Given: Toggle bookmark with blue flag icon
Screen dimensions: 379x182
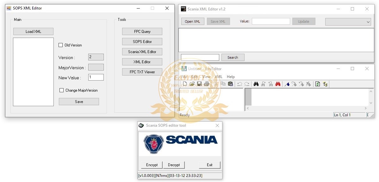Looking at the screenshot, I should [x=287, y=84].
